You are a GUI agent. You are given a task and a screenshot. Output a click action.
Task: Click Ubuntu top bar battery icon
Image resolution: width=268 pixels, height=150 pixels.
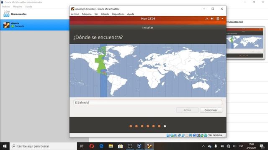218,18
